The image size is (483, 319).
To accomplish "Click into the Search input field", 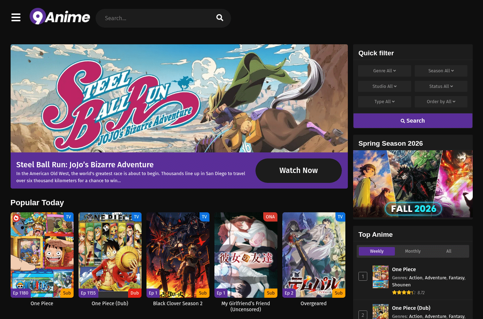I will (x=156, y=18).
